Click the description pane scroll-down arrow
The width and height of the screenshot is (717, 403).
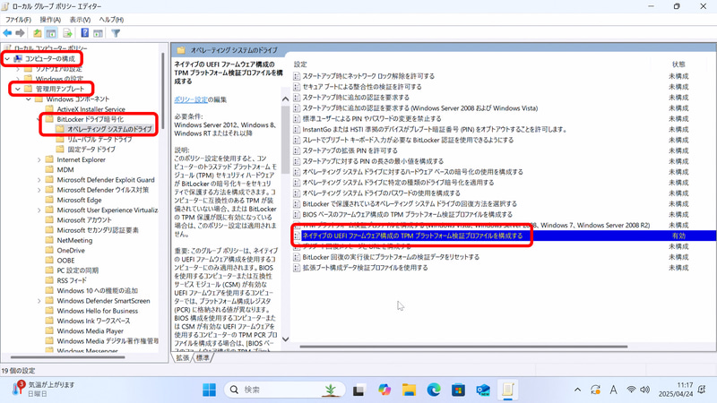[285, 339]
